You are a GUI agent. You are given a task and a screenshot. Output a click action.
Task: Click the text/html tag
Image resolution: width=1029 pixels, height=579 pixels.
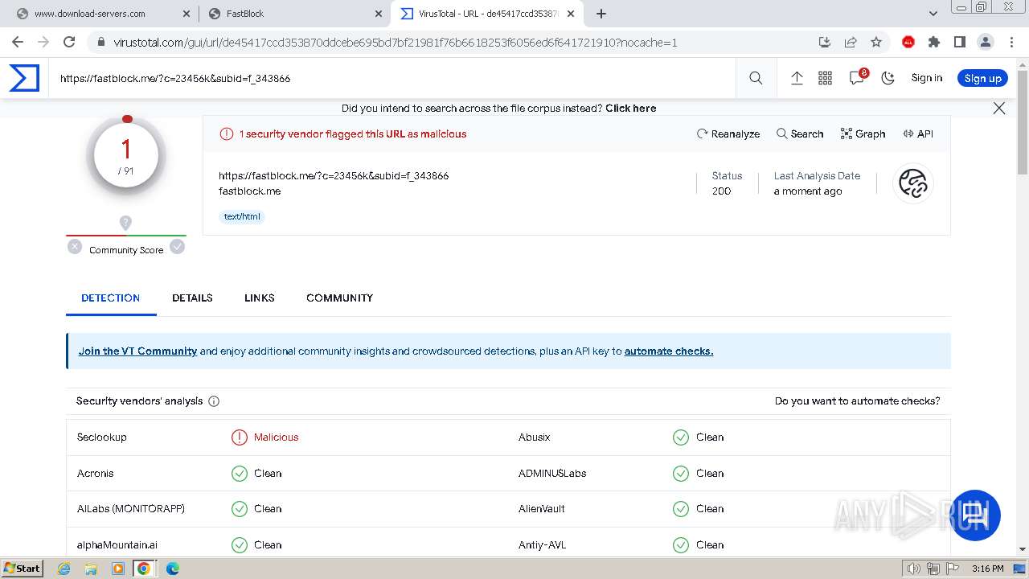(x=242, y=216)
